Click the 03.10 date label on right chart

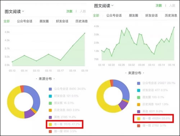152,65
